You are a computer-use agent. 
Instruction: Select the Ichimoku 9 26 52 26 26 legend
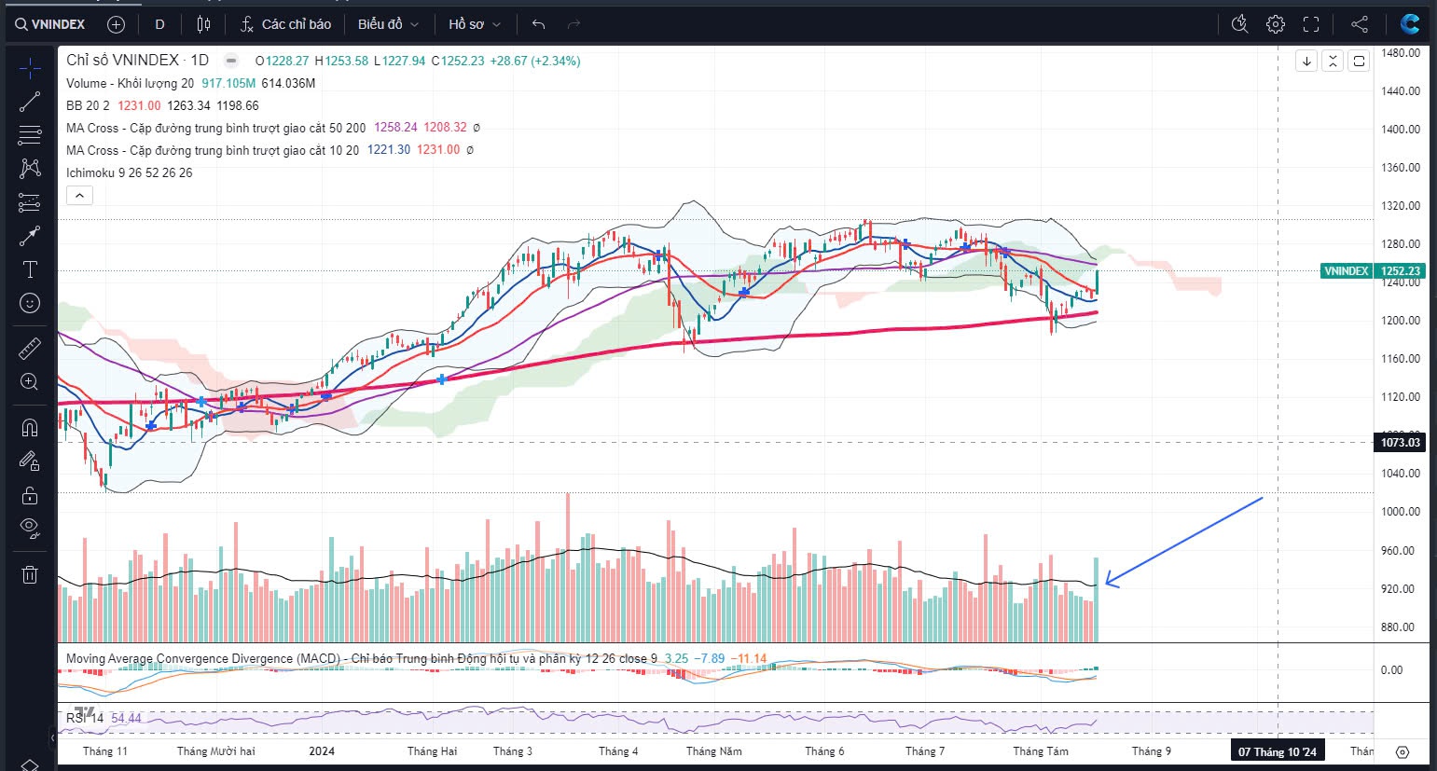tap(129, 172)
